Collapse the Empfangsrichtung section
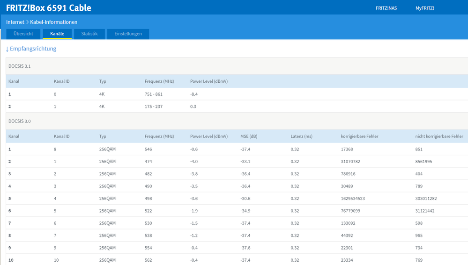The image size is (468, 265). pos(31,49)
